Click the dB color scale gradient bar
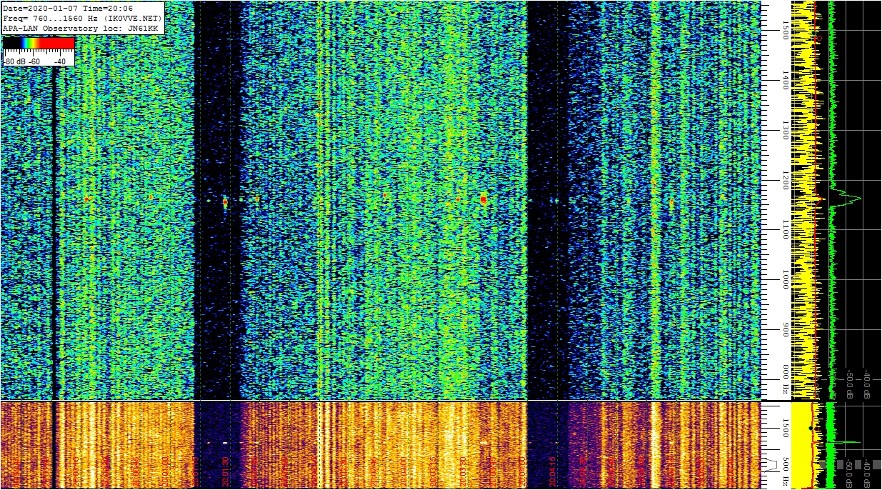The height and width of the screenshot is (490, 882). pos(39,44)
